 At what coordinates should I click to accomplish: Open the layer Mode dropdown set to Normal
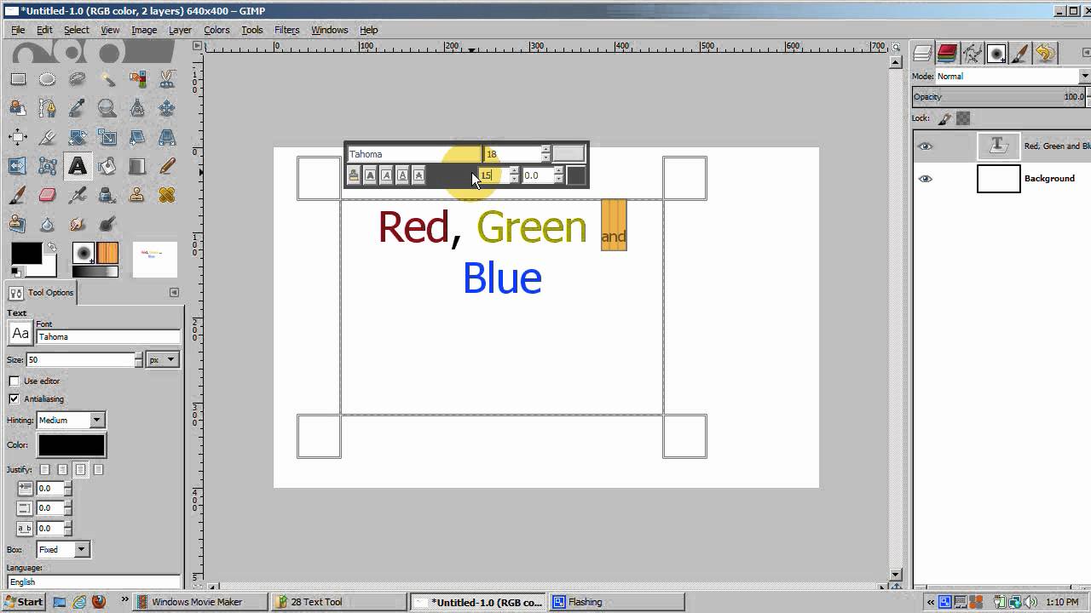(1012, 76)
